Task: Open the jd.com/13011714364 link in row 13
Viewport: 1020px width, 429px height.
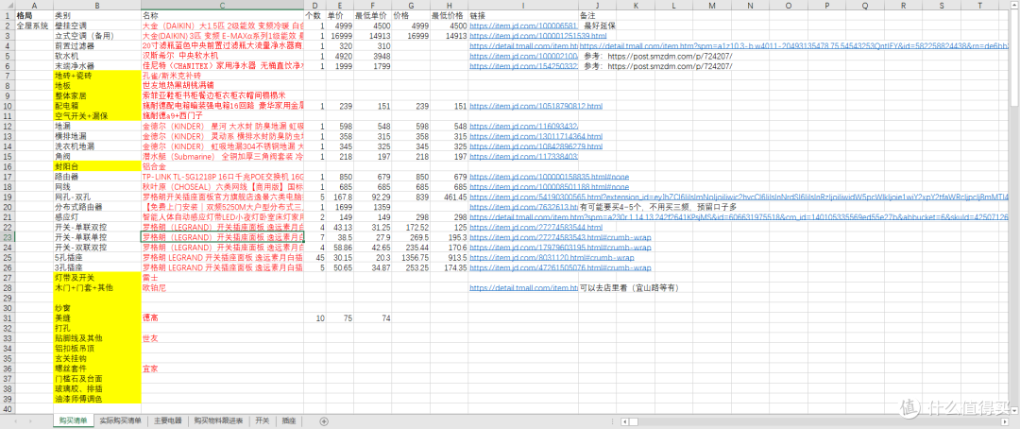Action: coord(536,137)
